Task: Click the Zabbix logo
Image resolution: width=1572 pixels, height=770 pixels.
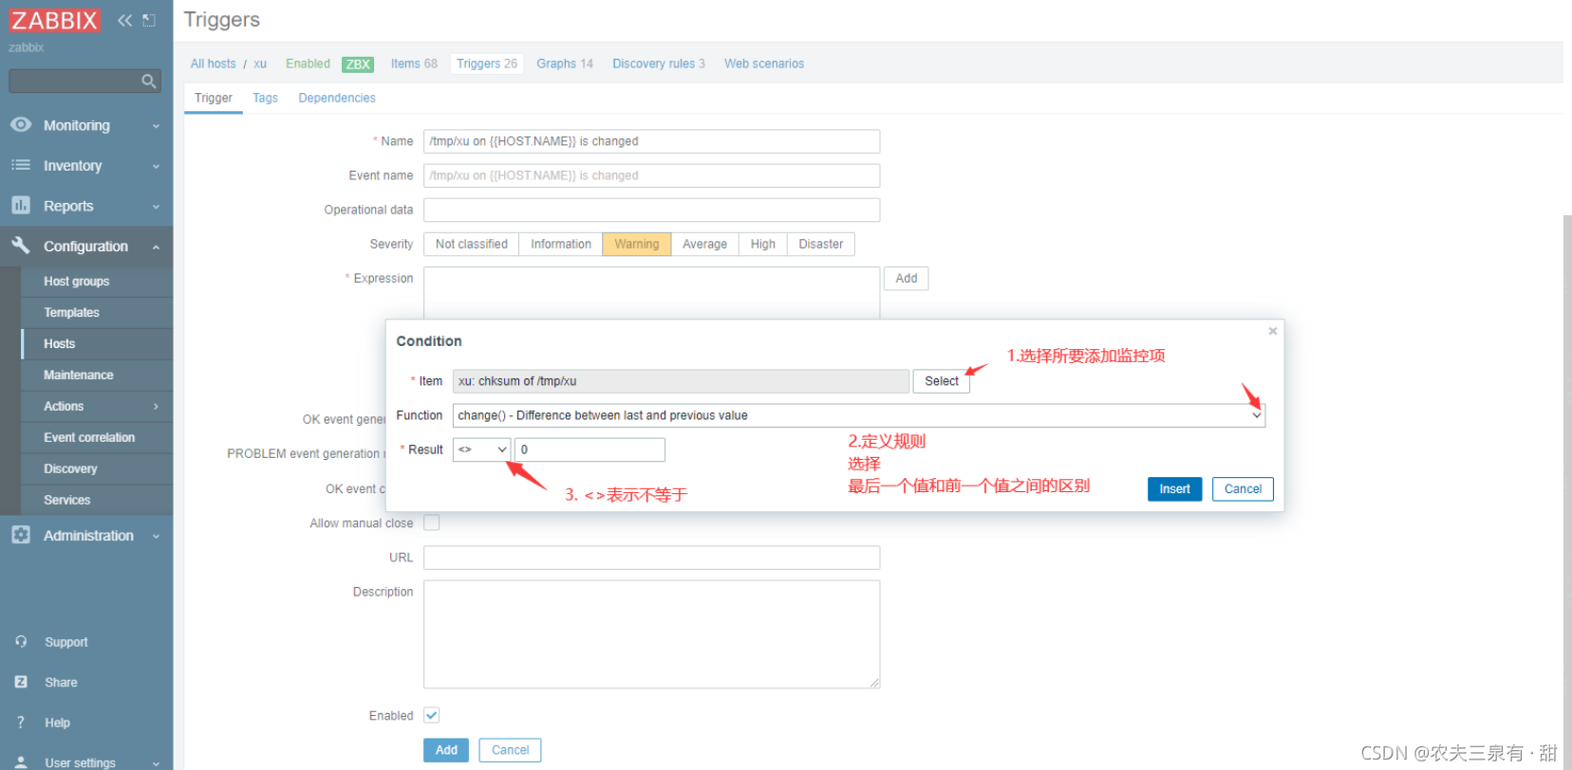Action: pyautogui.click(x=54, y=20)
